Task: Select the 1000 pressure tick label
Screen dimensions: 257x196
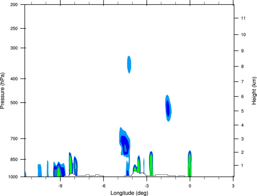Action: [13, 177]
